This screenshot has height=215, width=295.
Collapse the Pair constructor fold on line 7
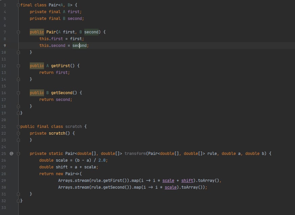pyautogui.click(x=18, y=32)
